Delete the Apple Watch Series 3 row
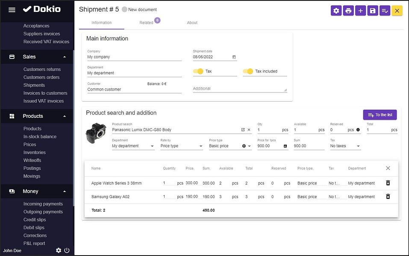The image size is (409, 256). pyautogui.click(x=388, y=183)
